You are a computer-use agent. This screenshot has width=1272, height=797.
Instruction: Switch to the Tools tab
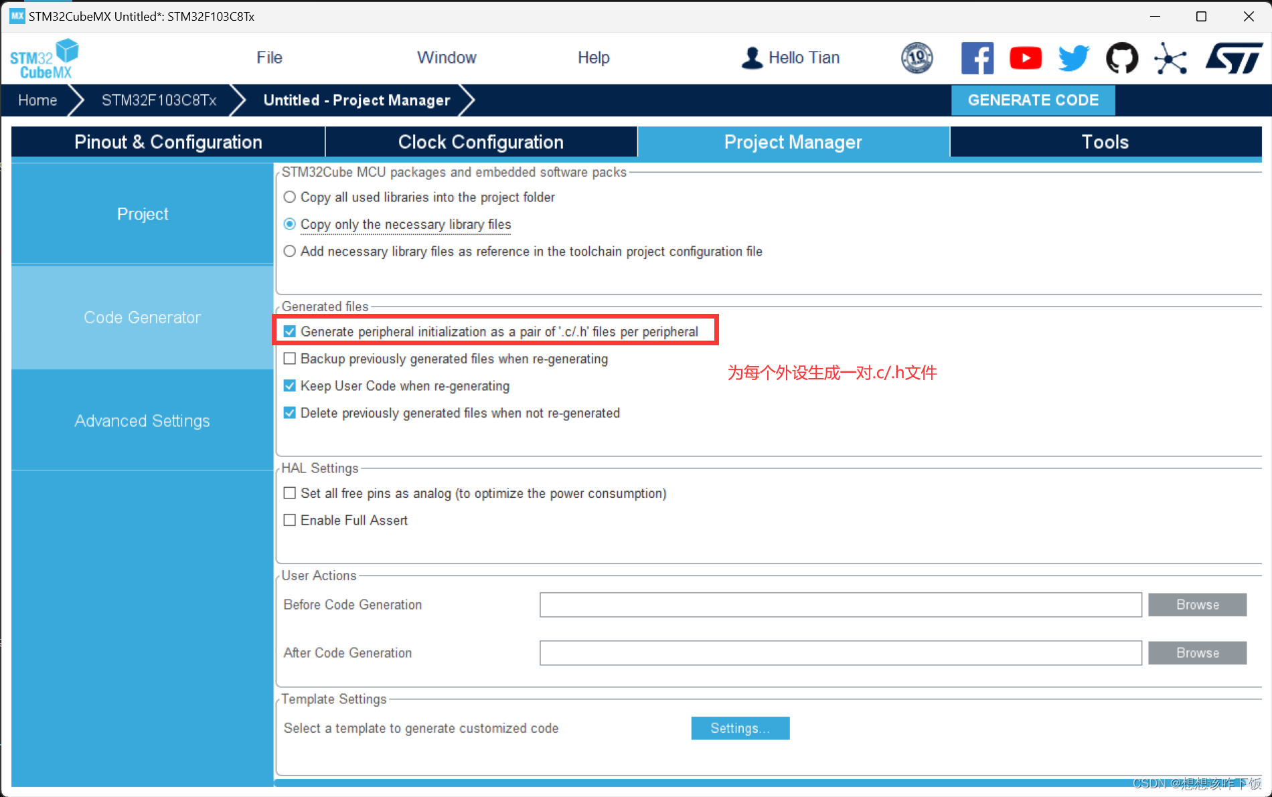pos(1105,142)
